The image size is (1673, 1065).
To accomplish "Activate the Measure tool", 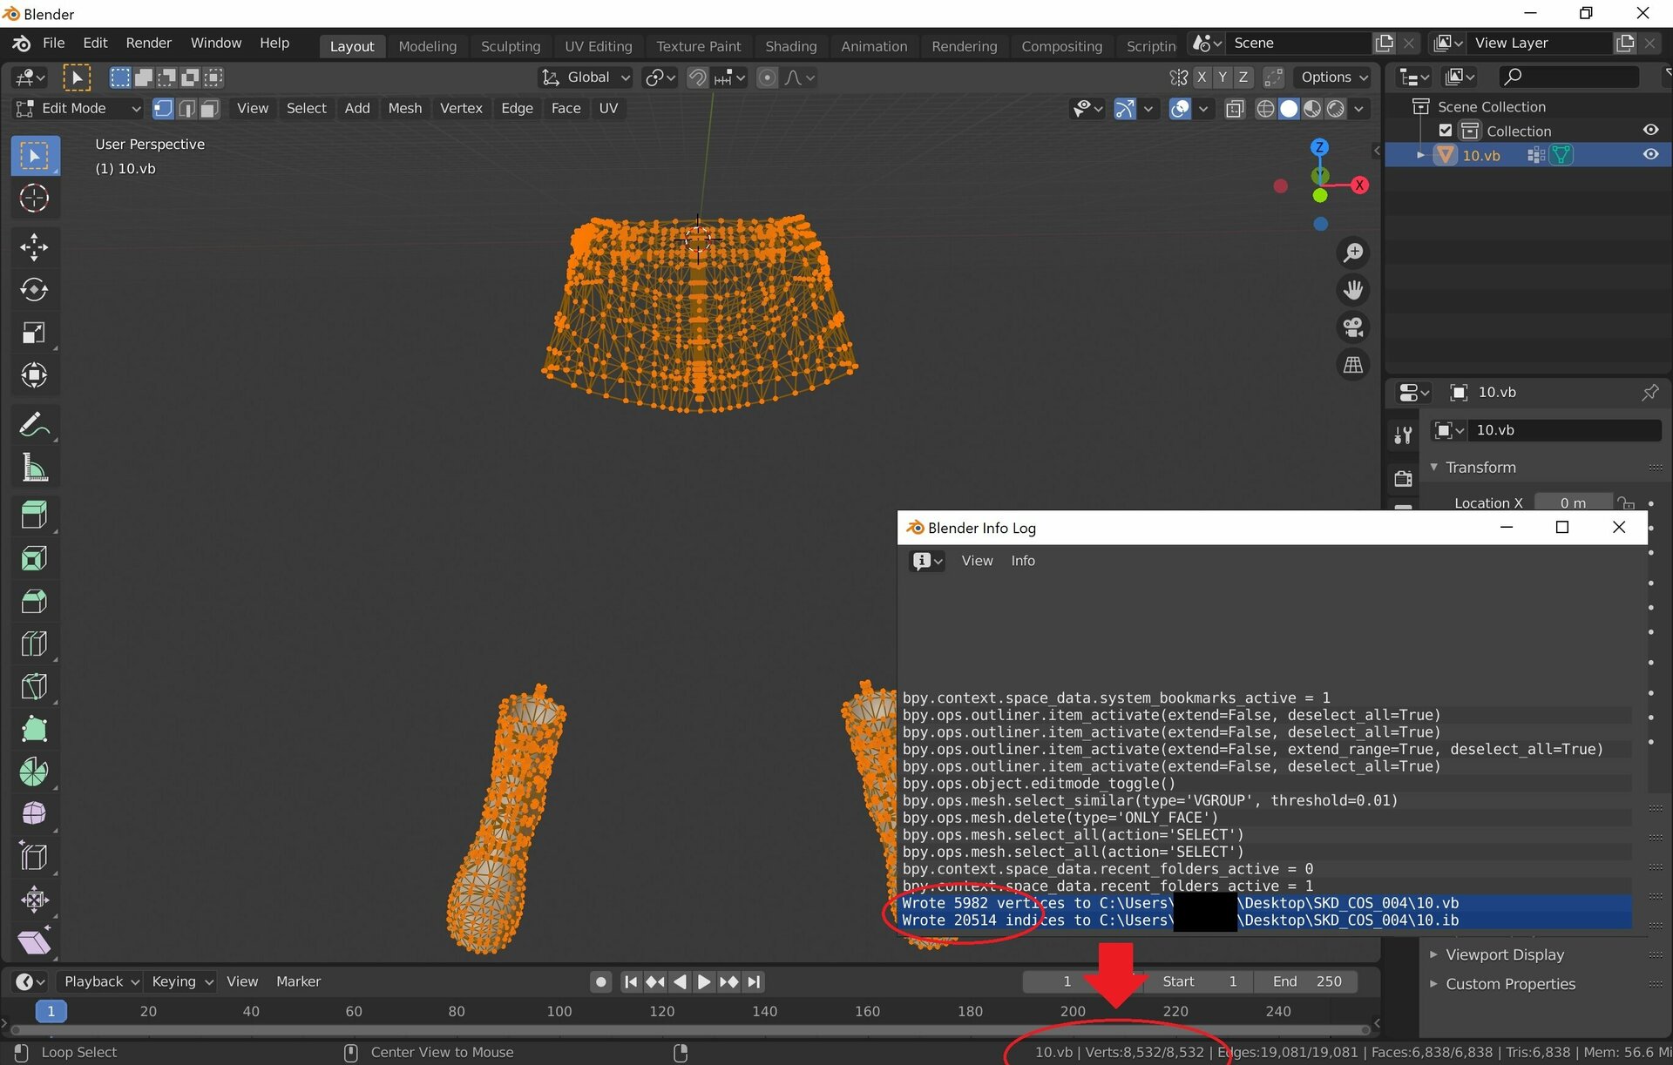I will click(34, 468).
